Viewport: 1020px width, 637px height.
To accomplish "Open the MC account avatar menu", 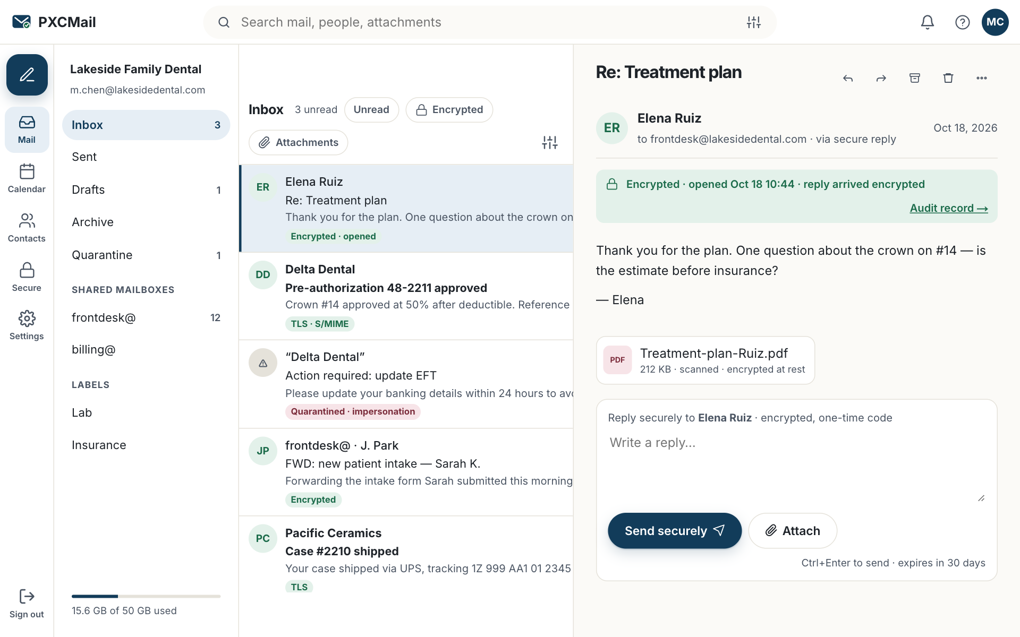I will (x=994, y=22).
